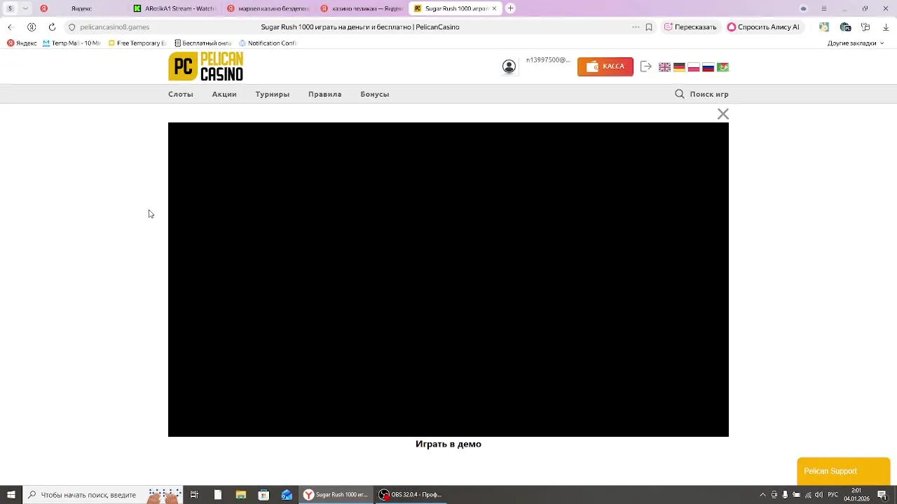Select the OBS 32.0.4 taskbar button

click(411, 495)
